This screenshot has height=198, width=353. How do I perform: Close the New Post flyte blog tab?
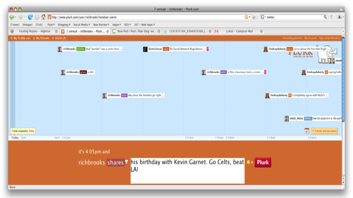tap(159, 31)
